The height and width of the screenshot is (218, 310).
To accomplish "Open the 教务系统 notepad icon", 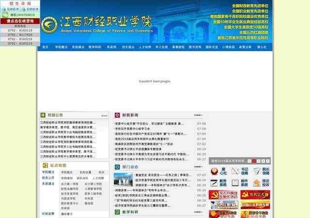I will pyautogui.click(x=214, y=183).
